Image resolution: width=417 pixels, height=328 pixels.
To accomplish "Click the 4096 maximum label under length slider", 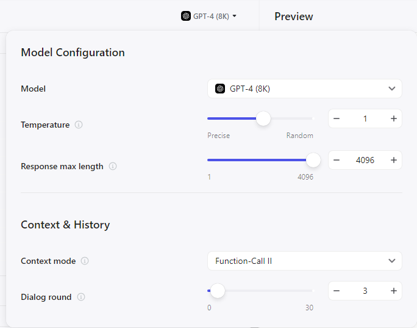I will click(305, 177).
